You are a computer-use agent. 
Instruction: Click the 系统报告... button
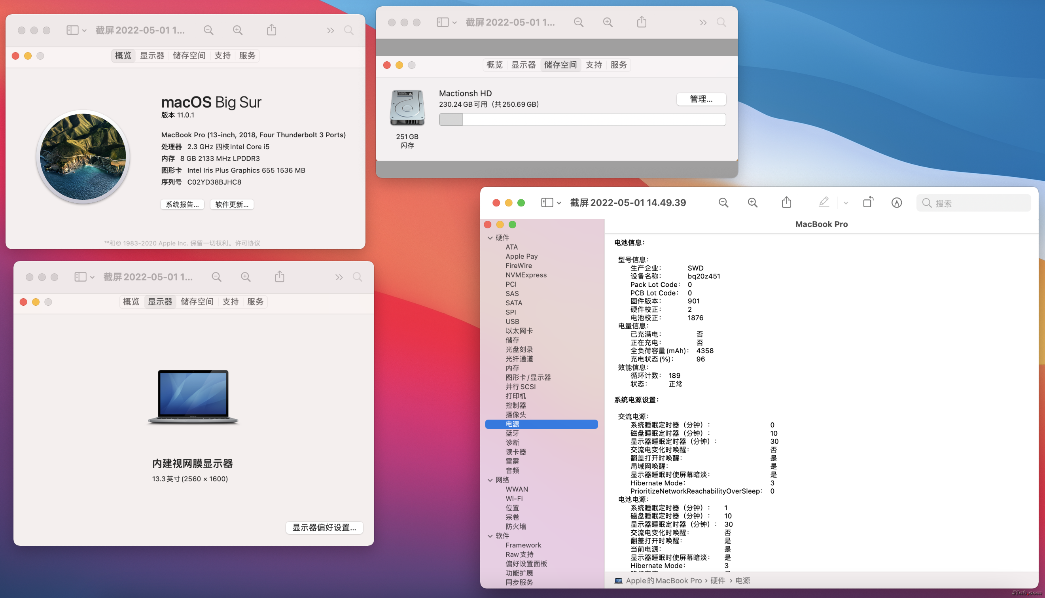click(182, 204)
